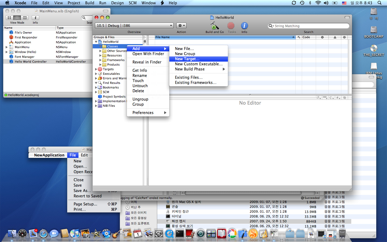Open the Preferences submenu in context menu
The height and width of the screenshot is (242, 387).
148,113
